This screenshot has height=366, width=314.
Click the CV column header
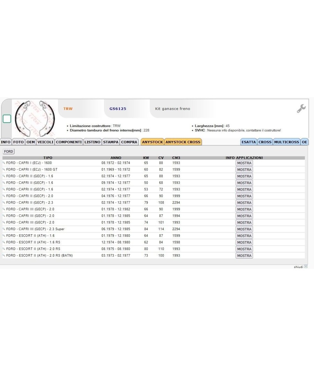click(161, 158)
